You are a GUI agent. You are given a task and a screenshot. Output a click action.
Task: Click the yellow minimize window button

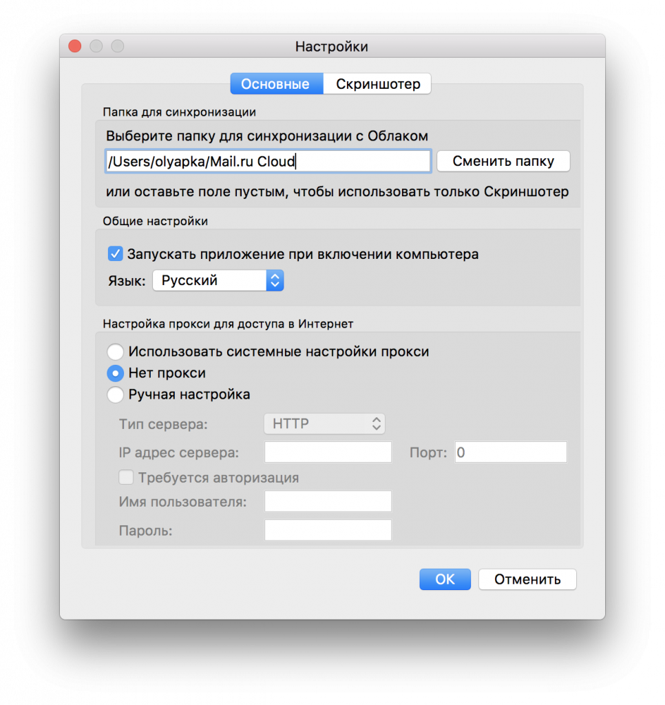tap(96, 46)
